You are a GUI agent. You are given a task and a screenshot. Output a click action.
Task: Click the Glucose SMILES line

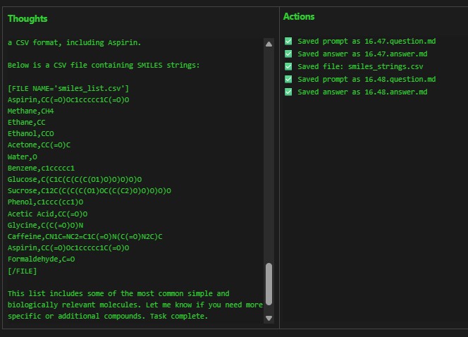75,179
